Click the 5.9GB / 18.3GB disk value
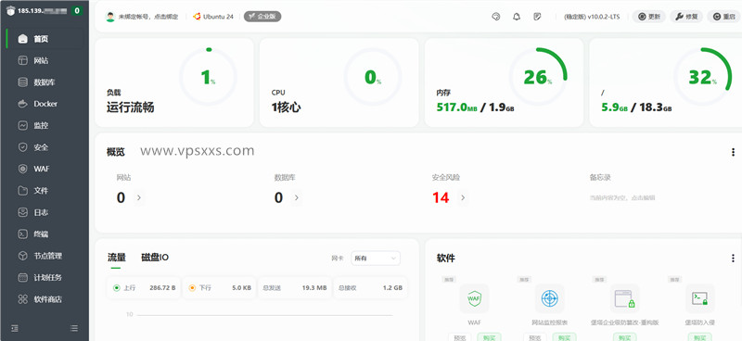Viewport: 742px width, 341px height. [636, 107]
